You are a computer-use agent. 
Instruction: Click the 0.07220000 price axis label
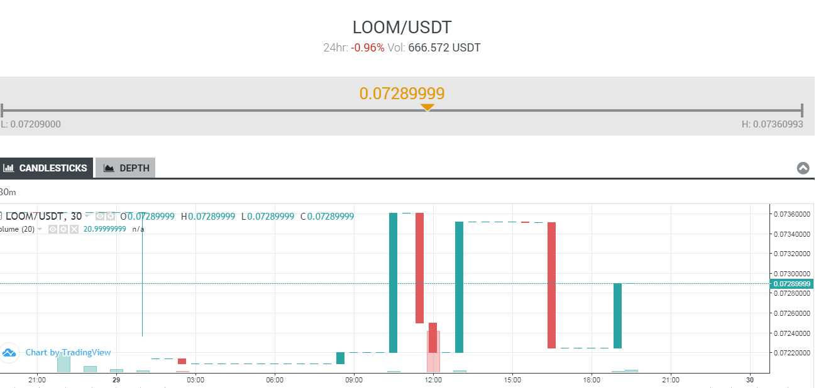(x=791, y=353)
